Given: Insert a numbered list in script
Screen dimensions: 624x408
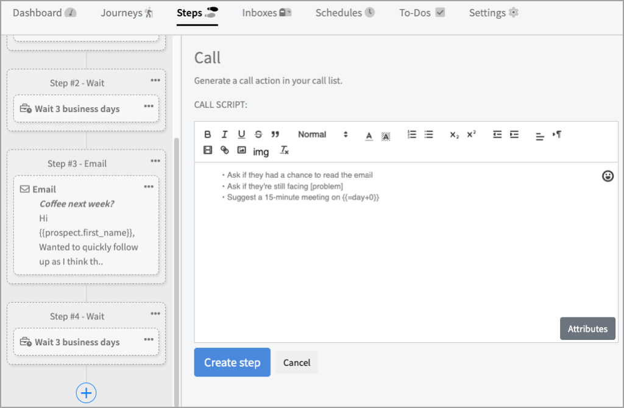Looking at the screenshot, I should 412,135.
